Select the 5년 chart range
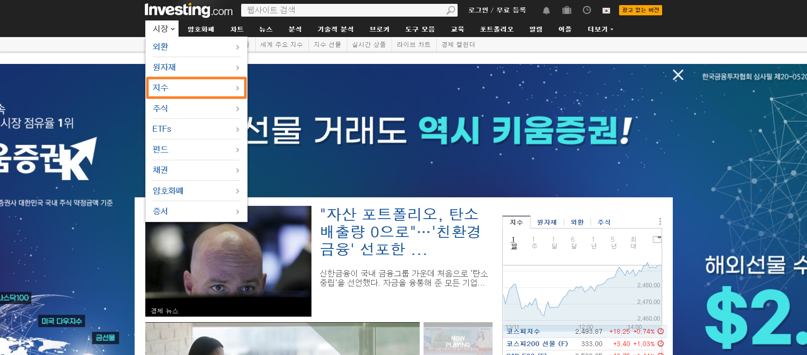This screenshot has width=807, height=355. (614, 242)
